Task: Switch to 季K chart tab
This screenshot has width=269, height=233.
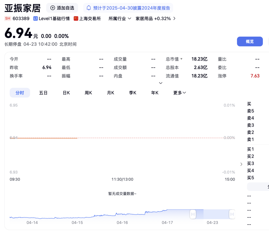Action: pyautogui.click(x=133, y=93)
